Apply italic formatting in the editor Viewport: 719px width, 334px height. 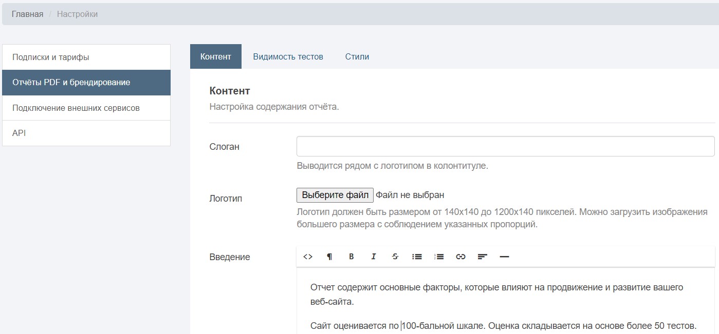click(374, 257)
